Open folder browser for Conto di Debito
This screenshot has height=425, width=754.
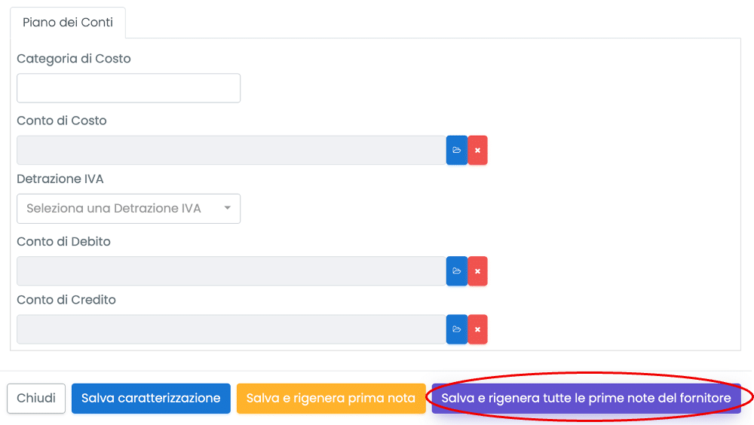coord(456,271)
